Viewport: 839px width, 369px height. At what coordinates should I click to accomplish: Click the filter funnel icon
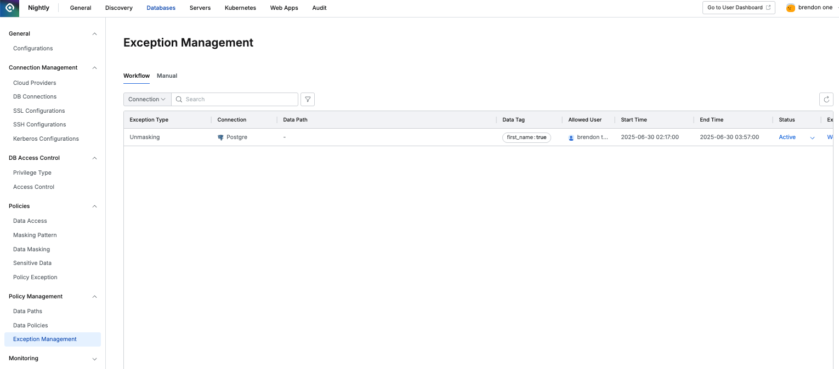(x=308, y=99)
